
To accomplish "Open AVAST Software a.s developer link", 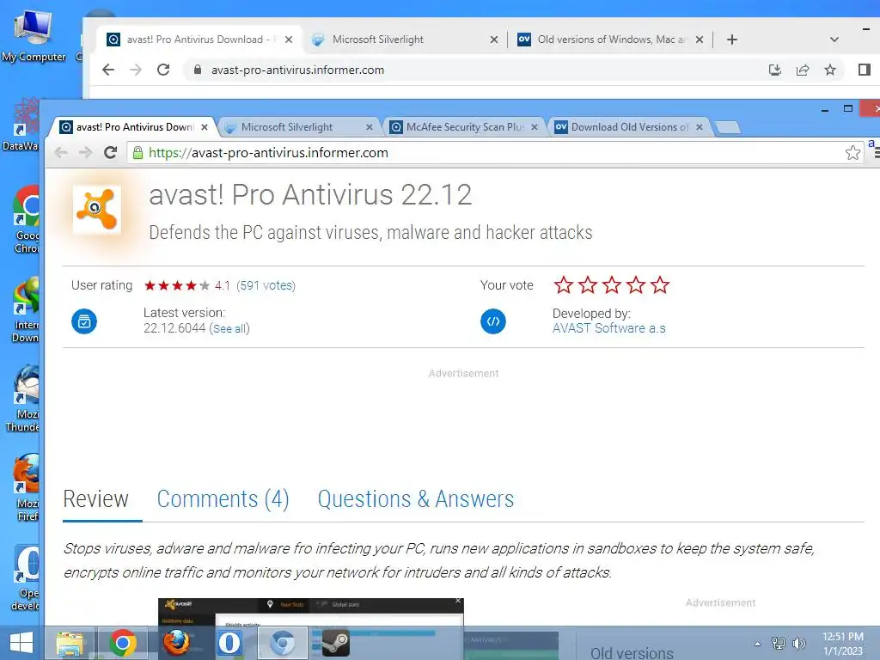I will [x=609, y=328].
